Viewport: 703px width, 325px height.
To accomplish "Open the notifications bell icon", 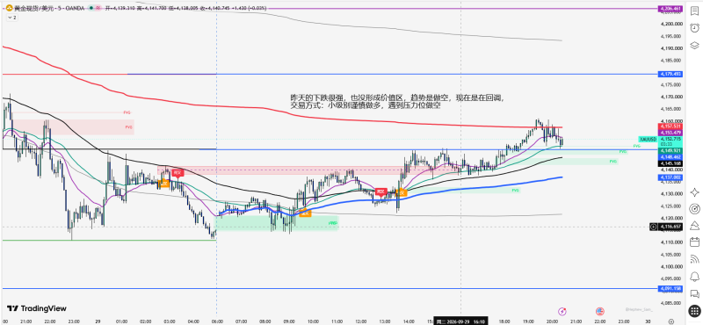I will click(x=694, y=276).
